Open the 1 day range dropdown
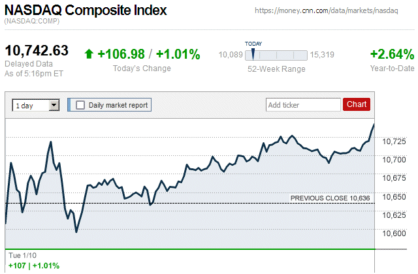418x274 pixels. 35,104
